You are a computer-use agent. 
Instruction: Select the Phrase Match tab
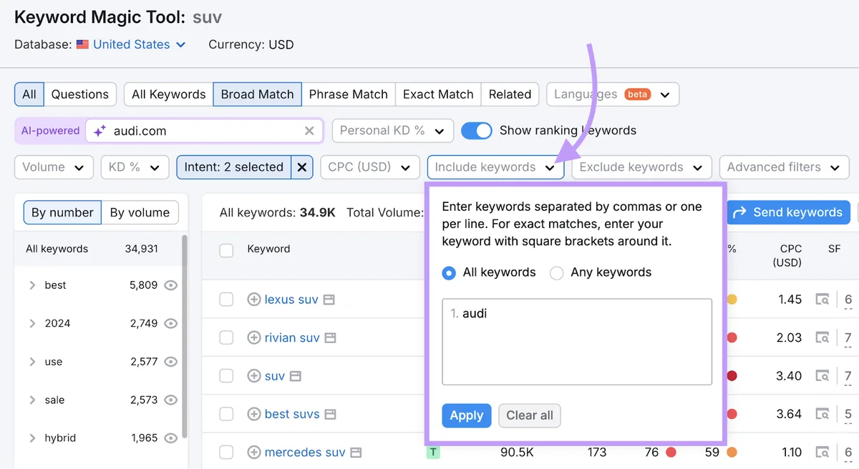point(348,94)
